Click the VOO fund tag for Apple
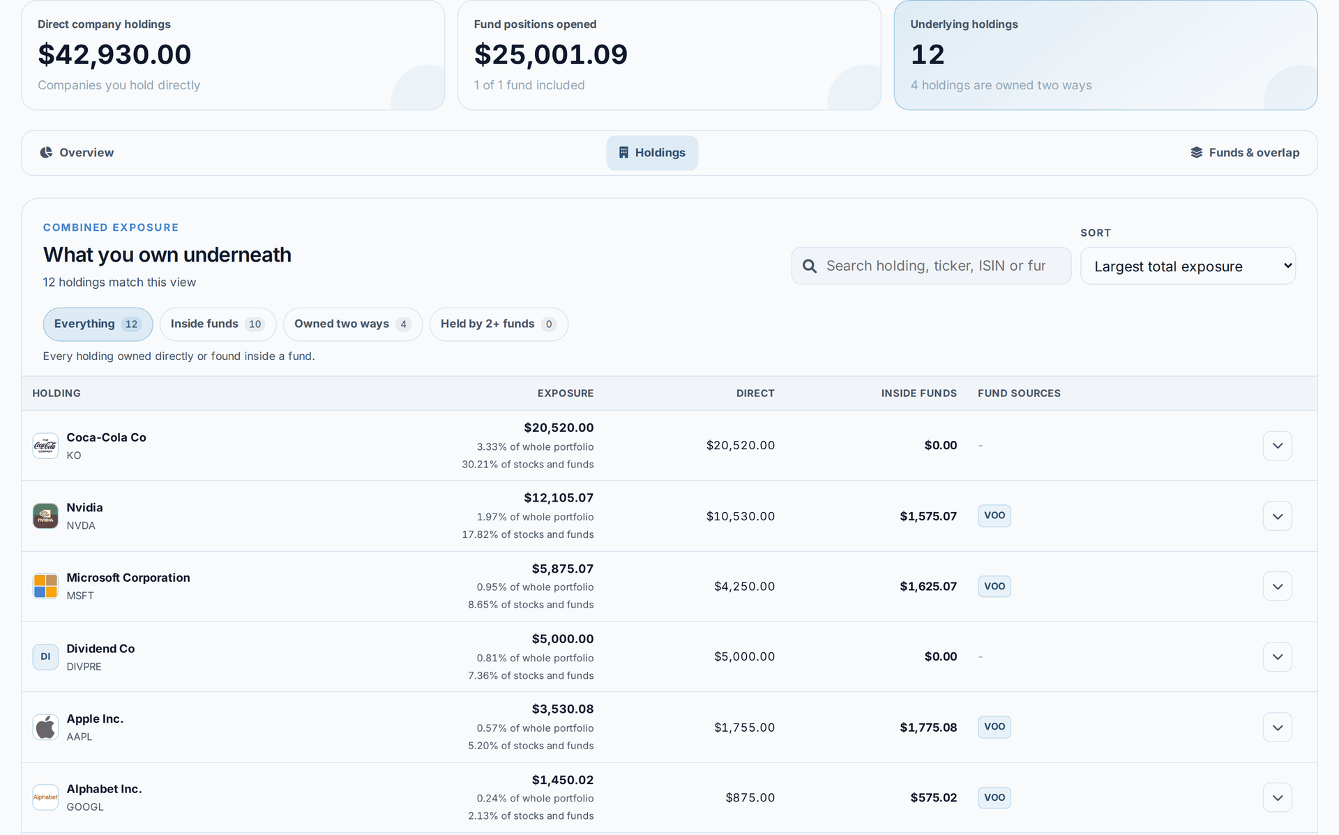The image size is (1339, 835). click(994, 727)
